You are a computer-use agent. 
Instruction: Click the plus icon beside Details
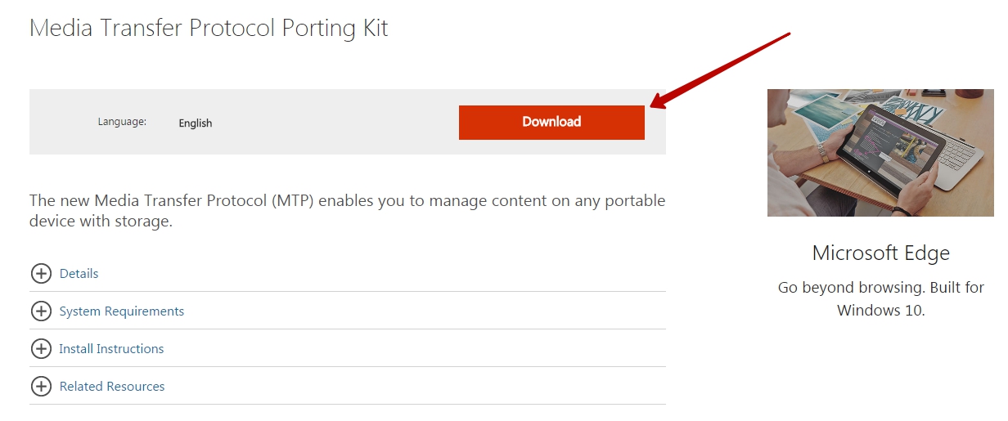tap(41, 274)
